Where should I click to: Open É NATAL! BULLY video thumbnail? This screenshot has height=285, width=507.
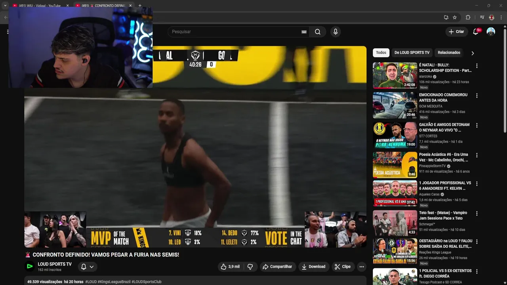click(x=395, y=75)
